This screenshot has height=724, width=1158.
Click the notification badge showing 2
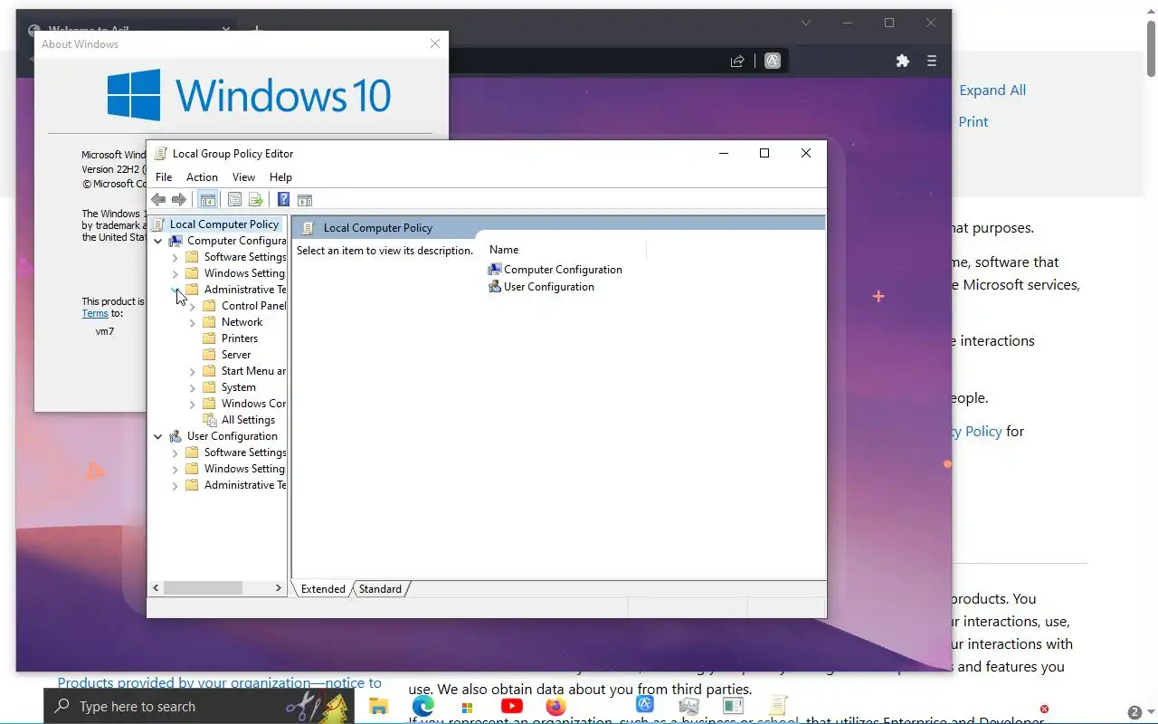(1134, 712)
